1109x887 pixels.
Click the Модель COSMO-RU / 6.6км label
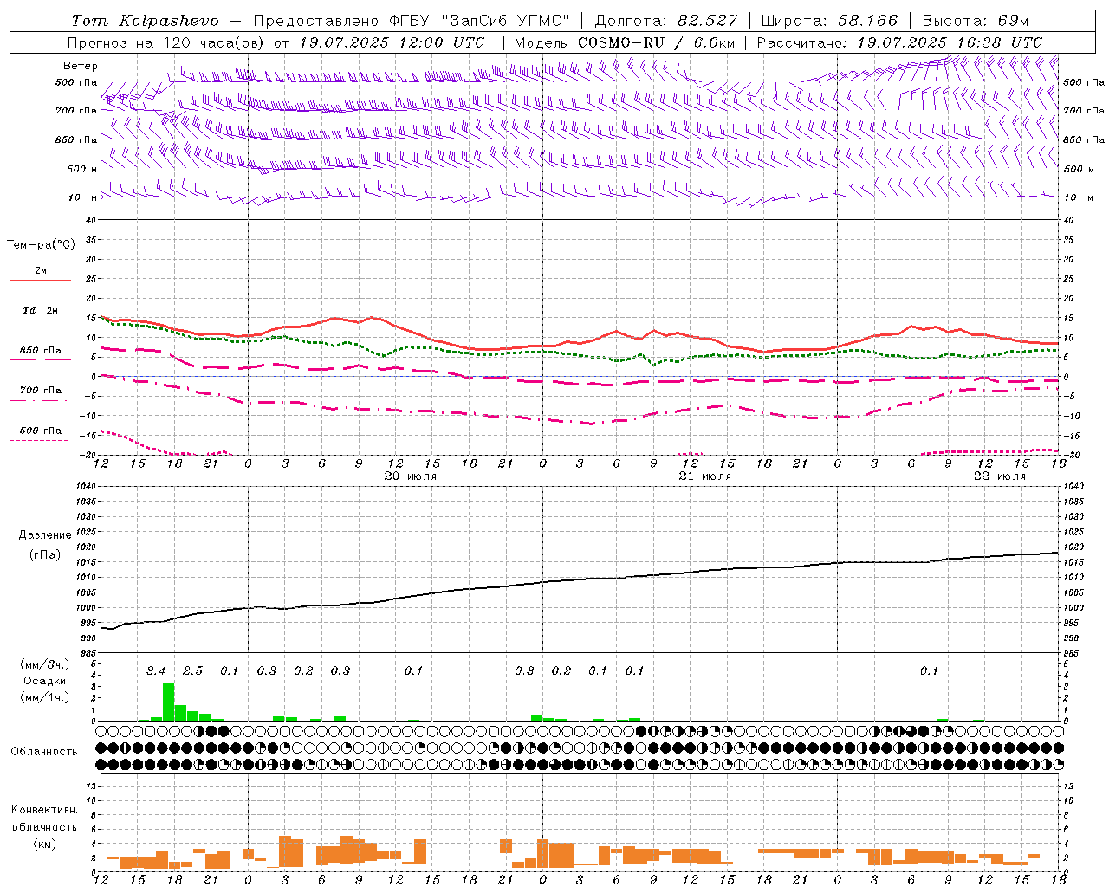click(x=625, y=42)
